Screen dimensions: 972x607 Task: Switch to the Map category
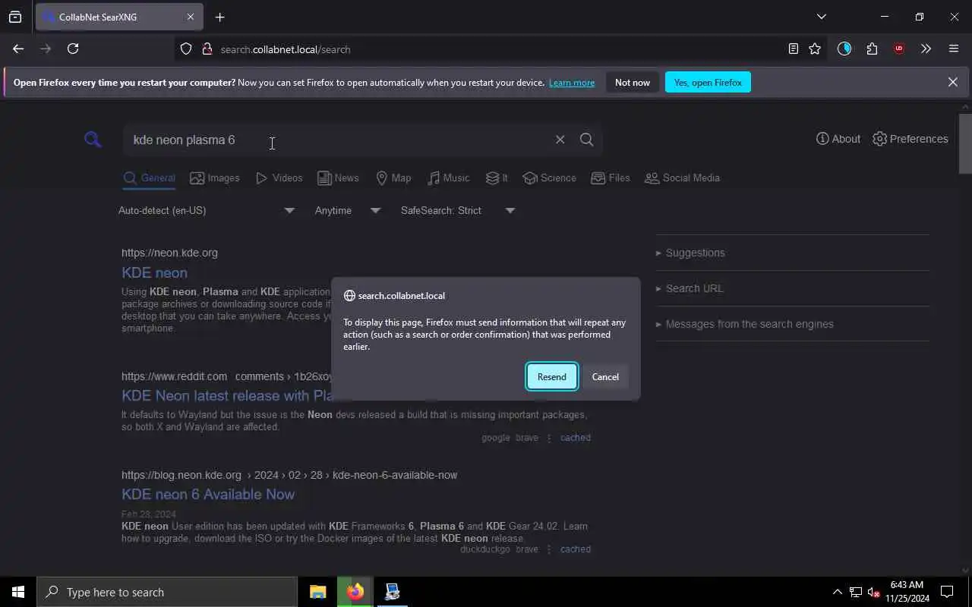(x=393, y=178)
